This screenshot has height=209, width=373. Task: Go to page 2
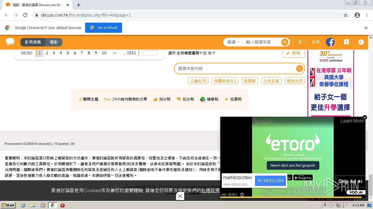[47, 53]
